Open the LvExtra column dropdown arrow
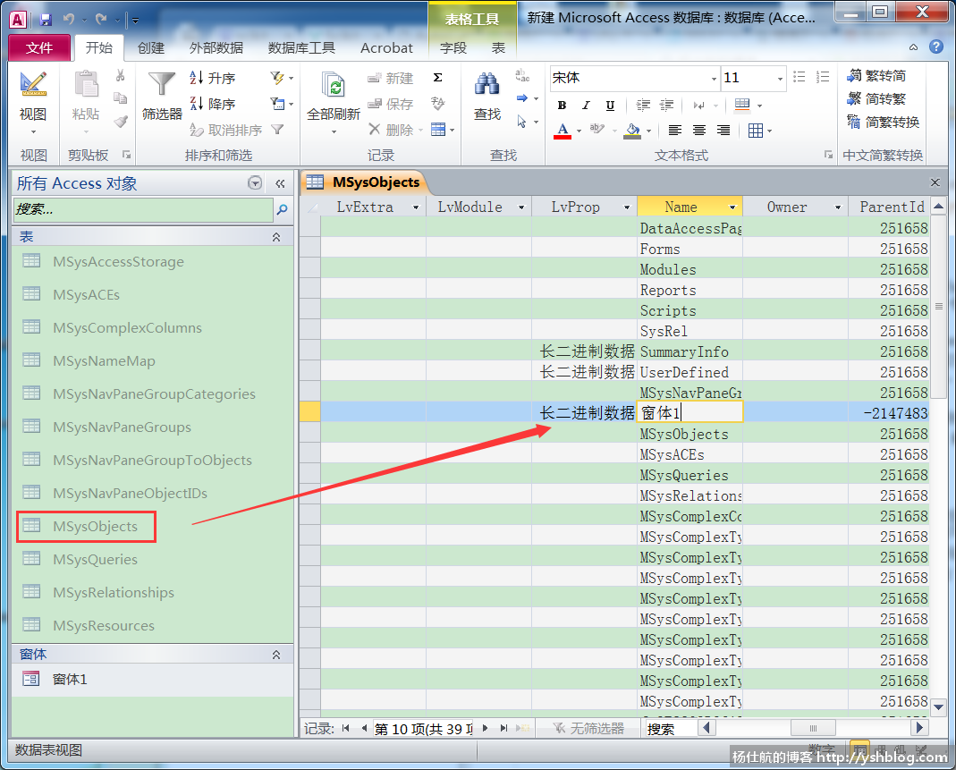Image resolution: width=956 pixels, height=770 pixels. click(x=416, y=207)
